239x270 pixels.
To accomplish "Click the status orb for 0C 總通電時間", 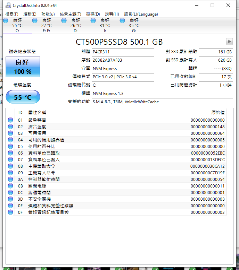I will [10, 192].
